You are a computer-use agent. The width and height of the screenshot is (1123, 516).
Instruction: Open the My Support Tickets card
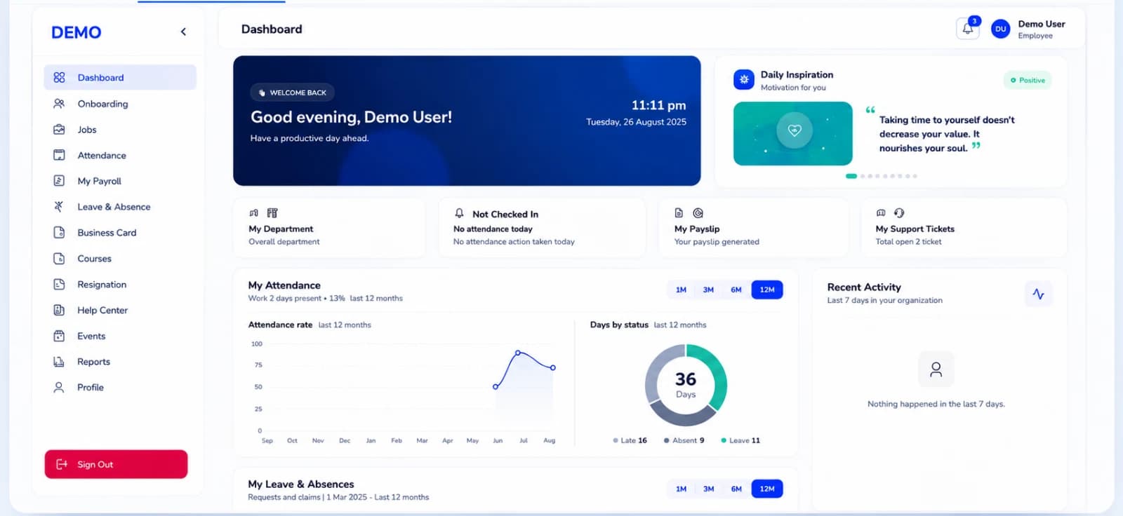point(964,228)
